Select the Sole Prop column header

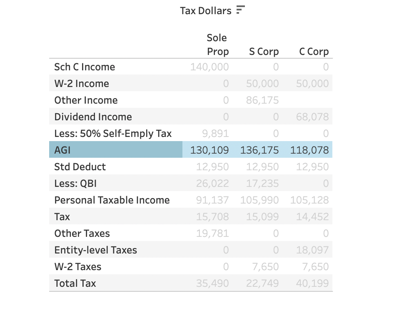(217, 45)
